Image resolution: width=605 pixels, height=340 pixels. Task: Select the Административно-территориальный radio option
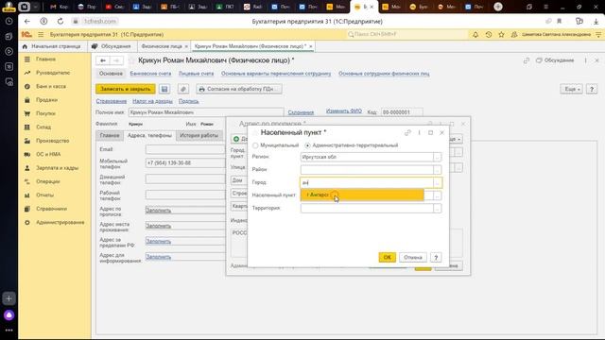coord(307,145)
